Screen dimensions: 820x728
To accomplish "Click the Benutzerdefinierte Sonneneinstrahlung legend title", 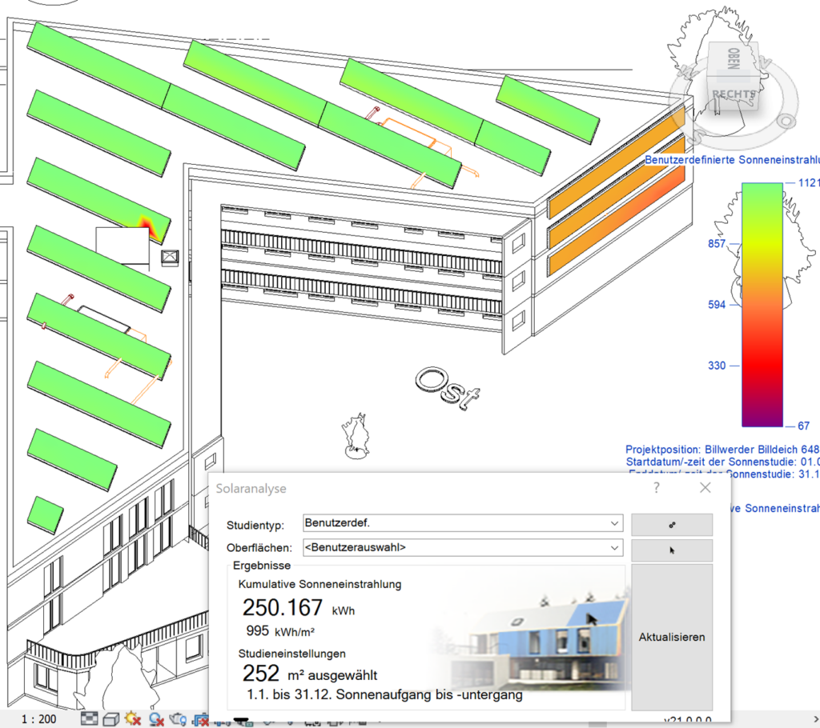I will (x=732, y=160).
